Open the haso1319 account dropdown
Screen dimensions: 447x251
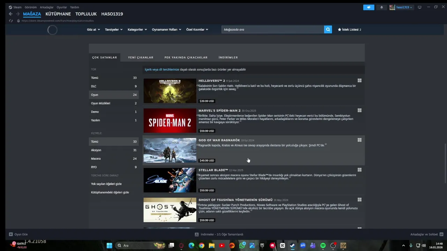[401, 7]
